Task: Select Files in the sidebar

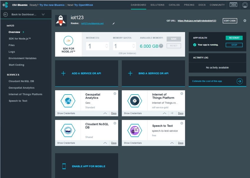Action: coord(11,45)
